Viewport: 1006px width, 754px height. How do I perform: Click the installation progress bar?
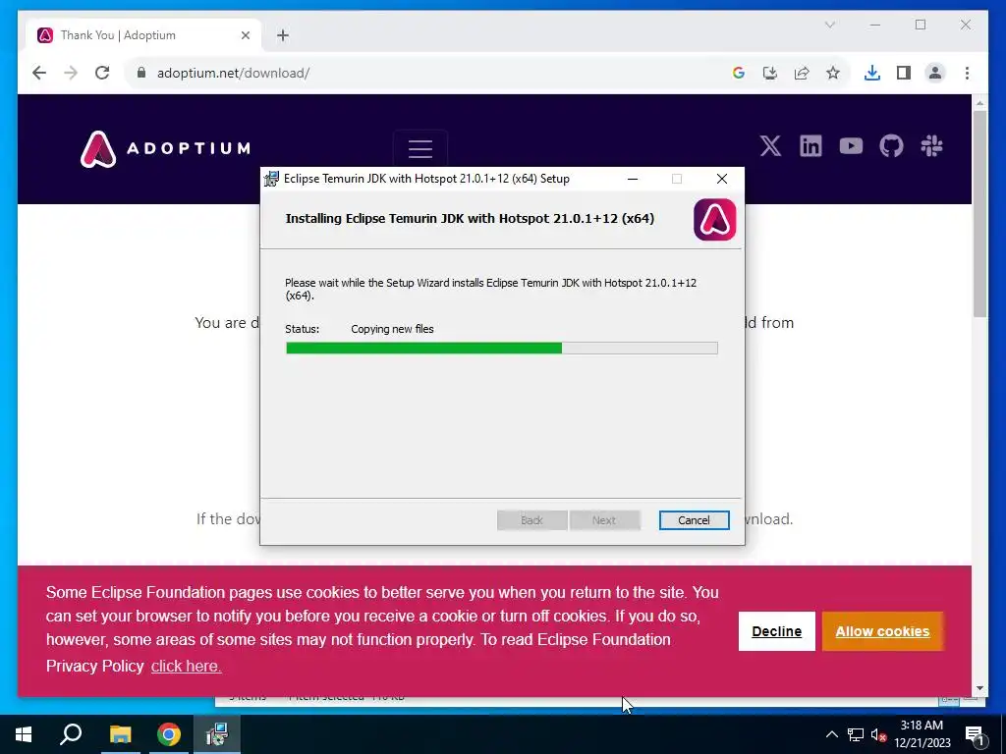[502, 349]
